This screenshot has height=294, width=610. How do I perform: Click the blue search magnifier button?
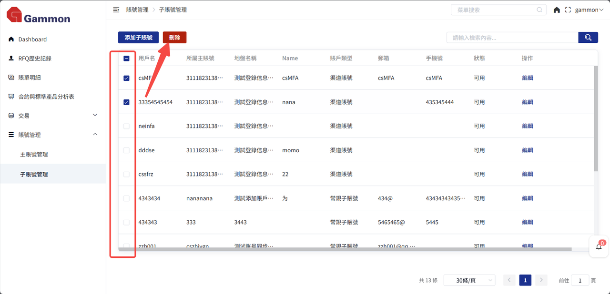(588, 38)
